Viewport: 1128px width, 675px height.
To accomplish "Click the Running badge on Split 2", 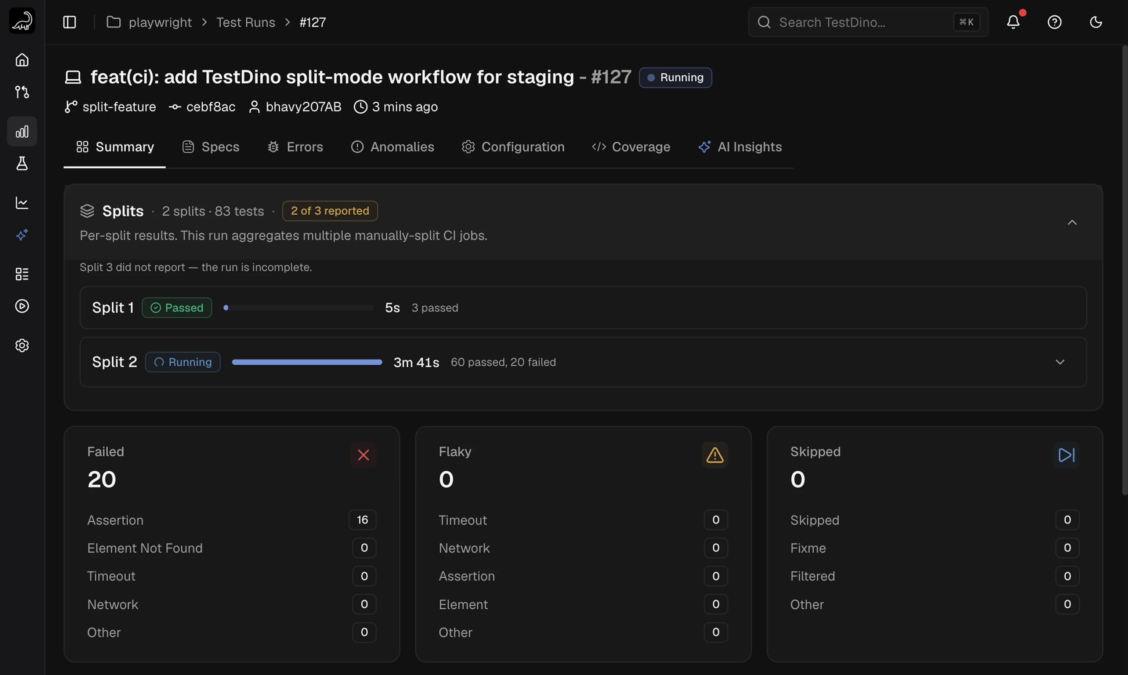I will 182,362.
